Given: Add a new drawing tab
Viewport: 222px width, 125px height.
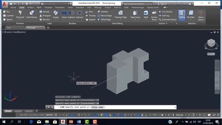Looking at the screenshot, I should (x=48, y=28).
